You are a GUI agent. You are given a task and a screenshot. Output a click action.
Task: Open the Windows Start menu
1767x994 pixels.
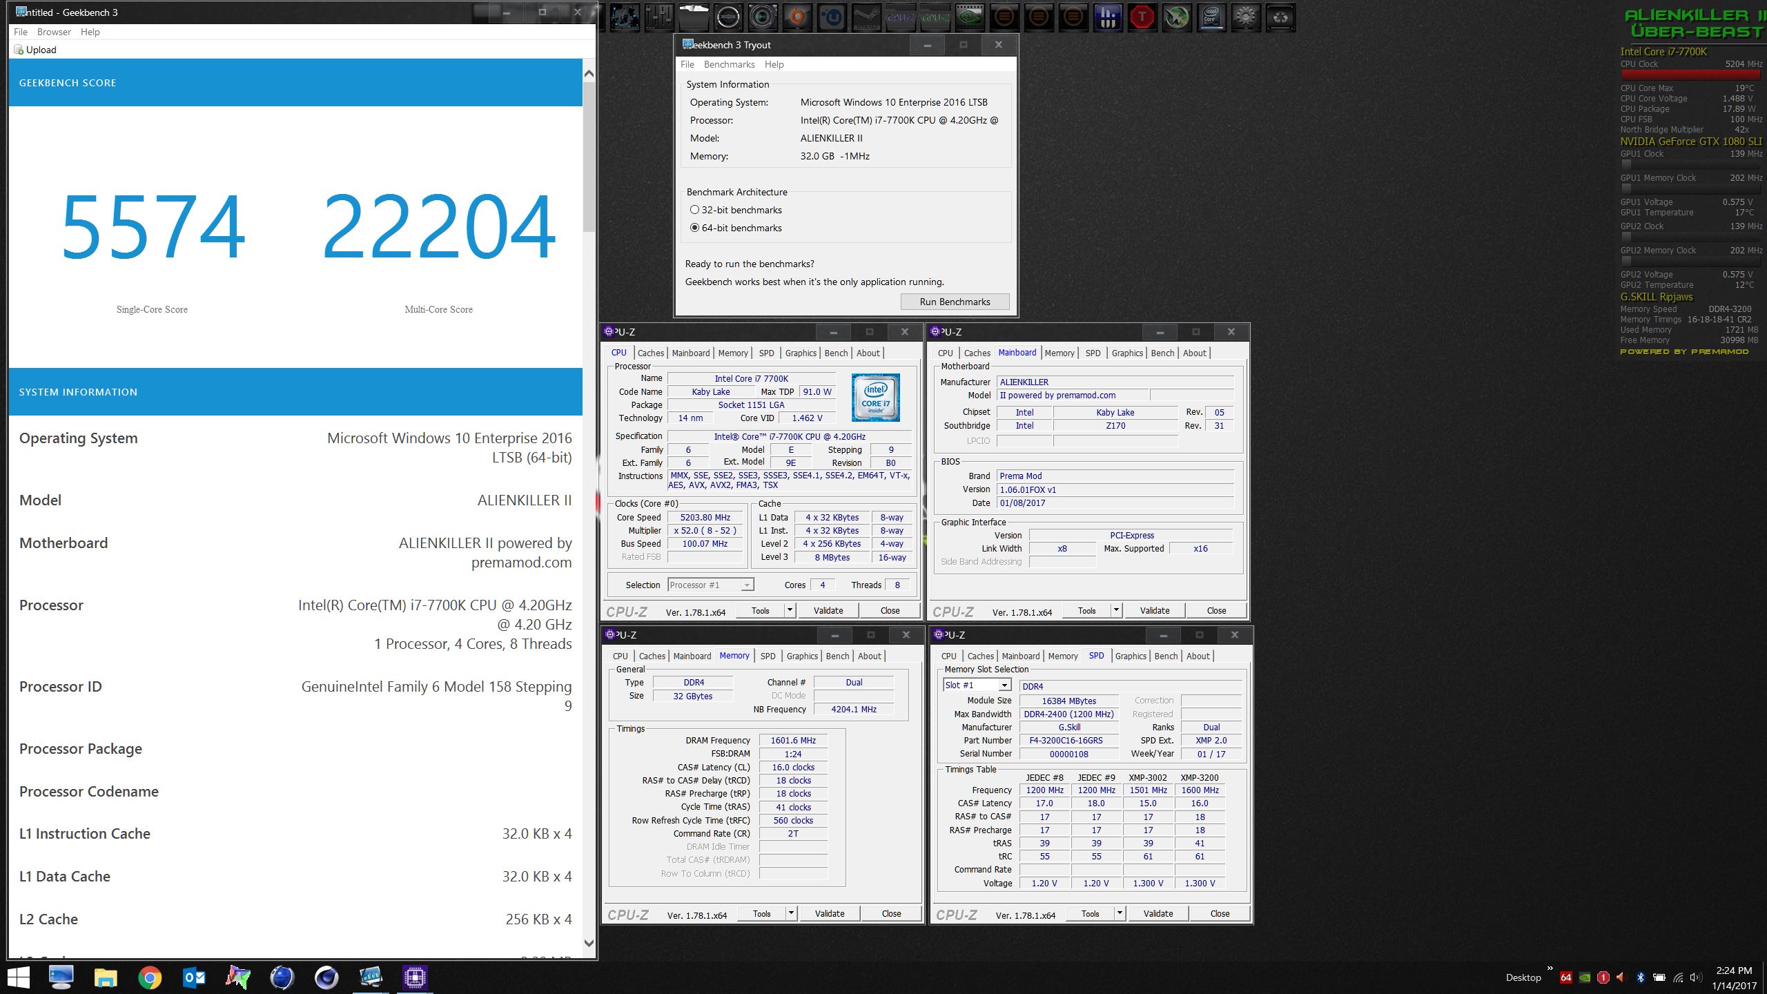click(19, 977)
